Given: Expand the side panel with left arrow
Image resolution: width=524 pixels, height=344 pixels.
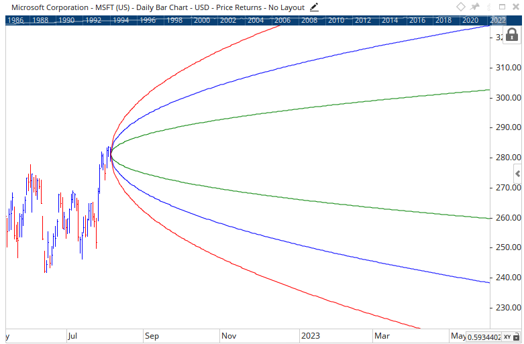Looking at the screenshot, I should tap(518, 174).
